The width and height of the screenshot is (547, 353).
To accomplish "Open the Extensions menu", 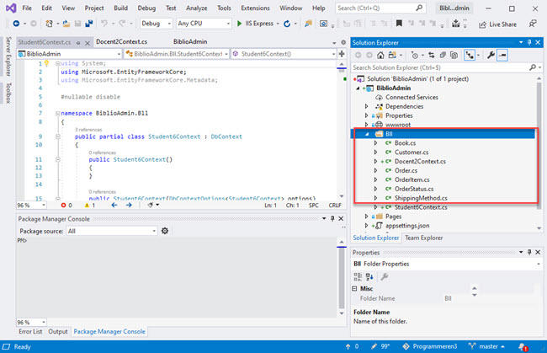I will click(x=255, y=8).
